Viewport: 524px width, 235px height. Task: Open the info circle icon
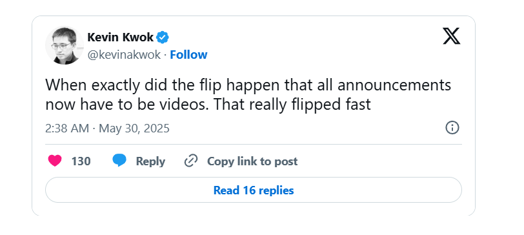click(452, 128)
